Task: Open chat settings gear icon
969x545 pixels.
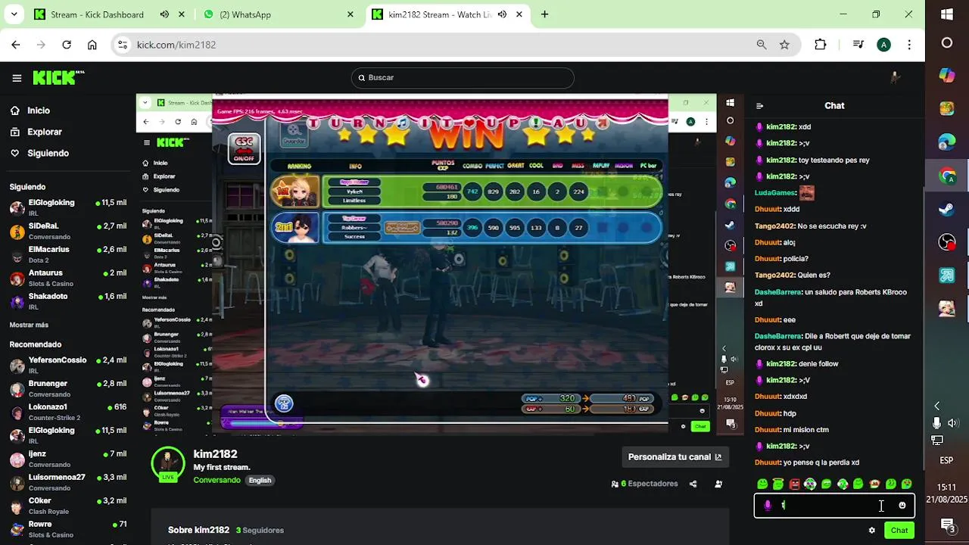Action: (871, 531)
